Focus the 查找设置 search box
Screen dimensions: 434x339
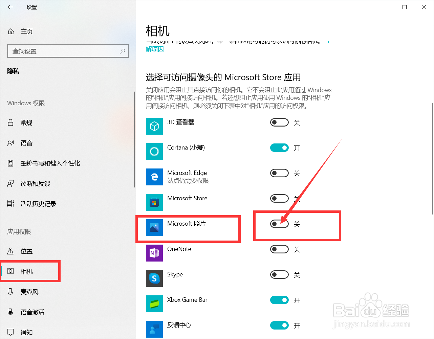click(68, 51)
